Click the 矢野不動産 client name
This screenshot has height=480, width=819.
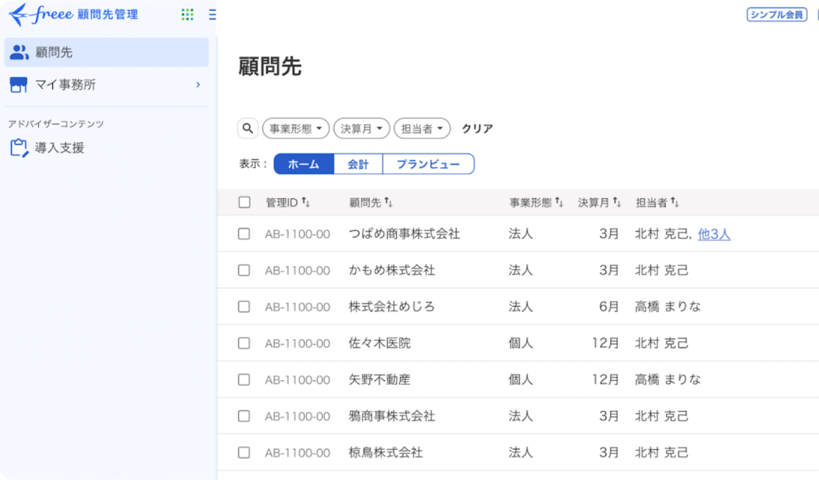click(380, 380)
